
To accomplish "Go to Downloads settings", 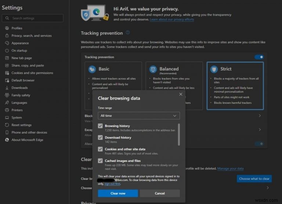I will tap(19, 88).
